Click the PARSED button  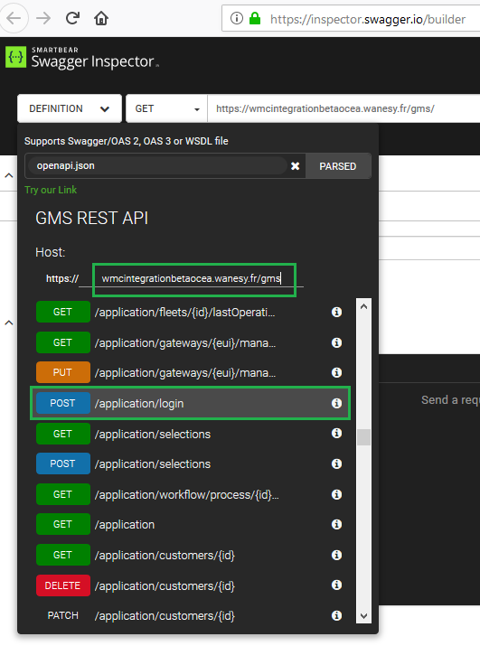pyautogui.click(x=338, y=166)
